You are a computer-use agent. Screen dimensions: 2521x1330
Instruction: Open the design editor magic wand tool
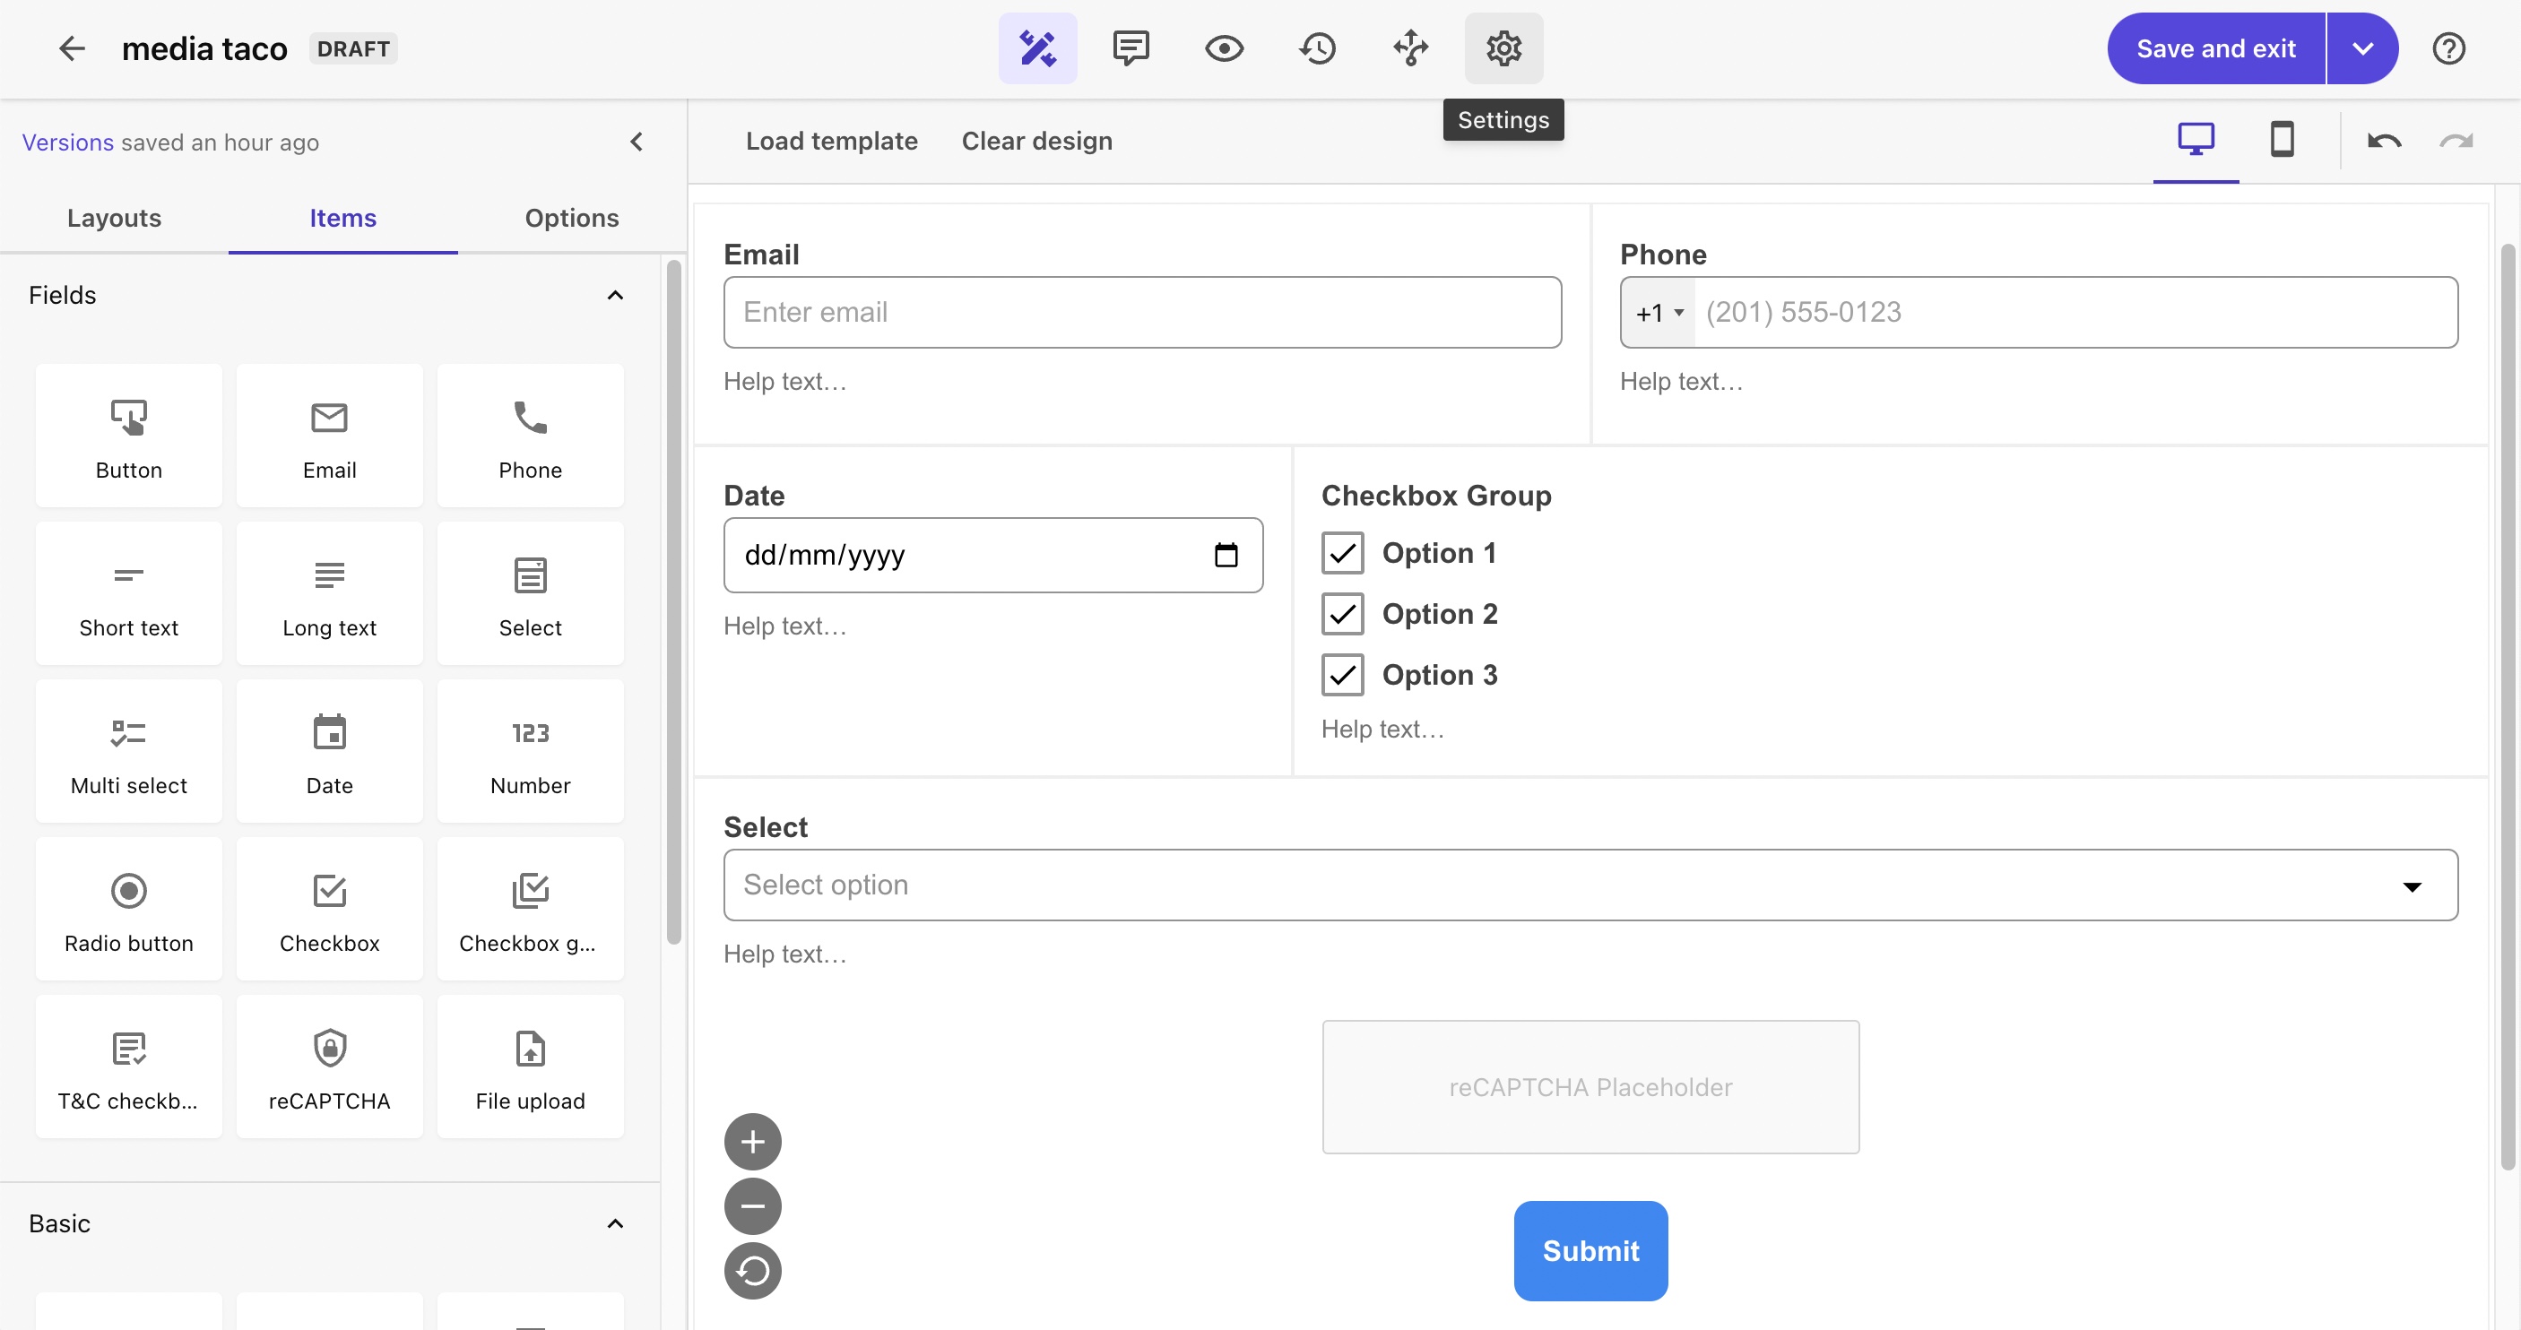click(1037, 48)
